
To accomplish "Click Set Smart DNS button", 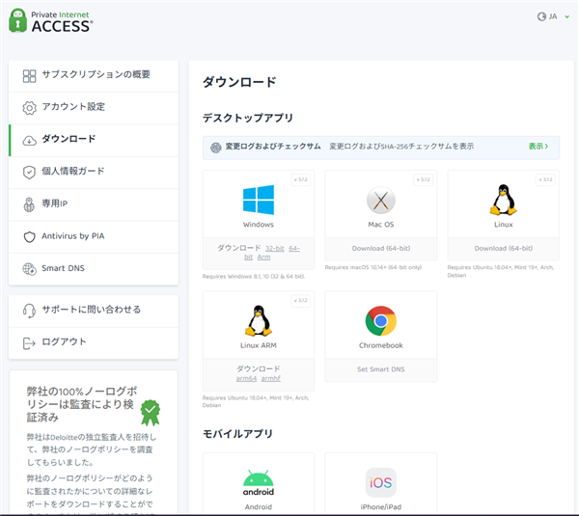I will tap(381, 369).
